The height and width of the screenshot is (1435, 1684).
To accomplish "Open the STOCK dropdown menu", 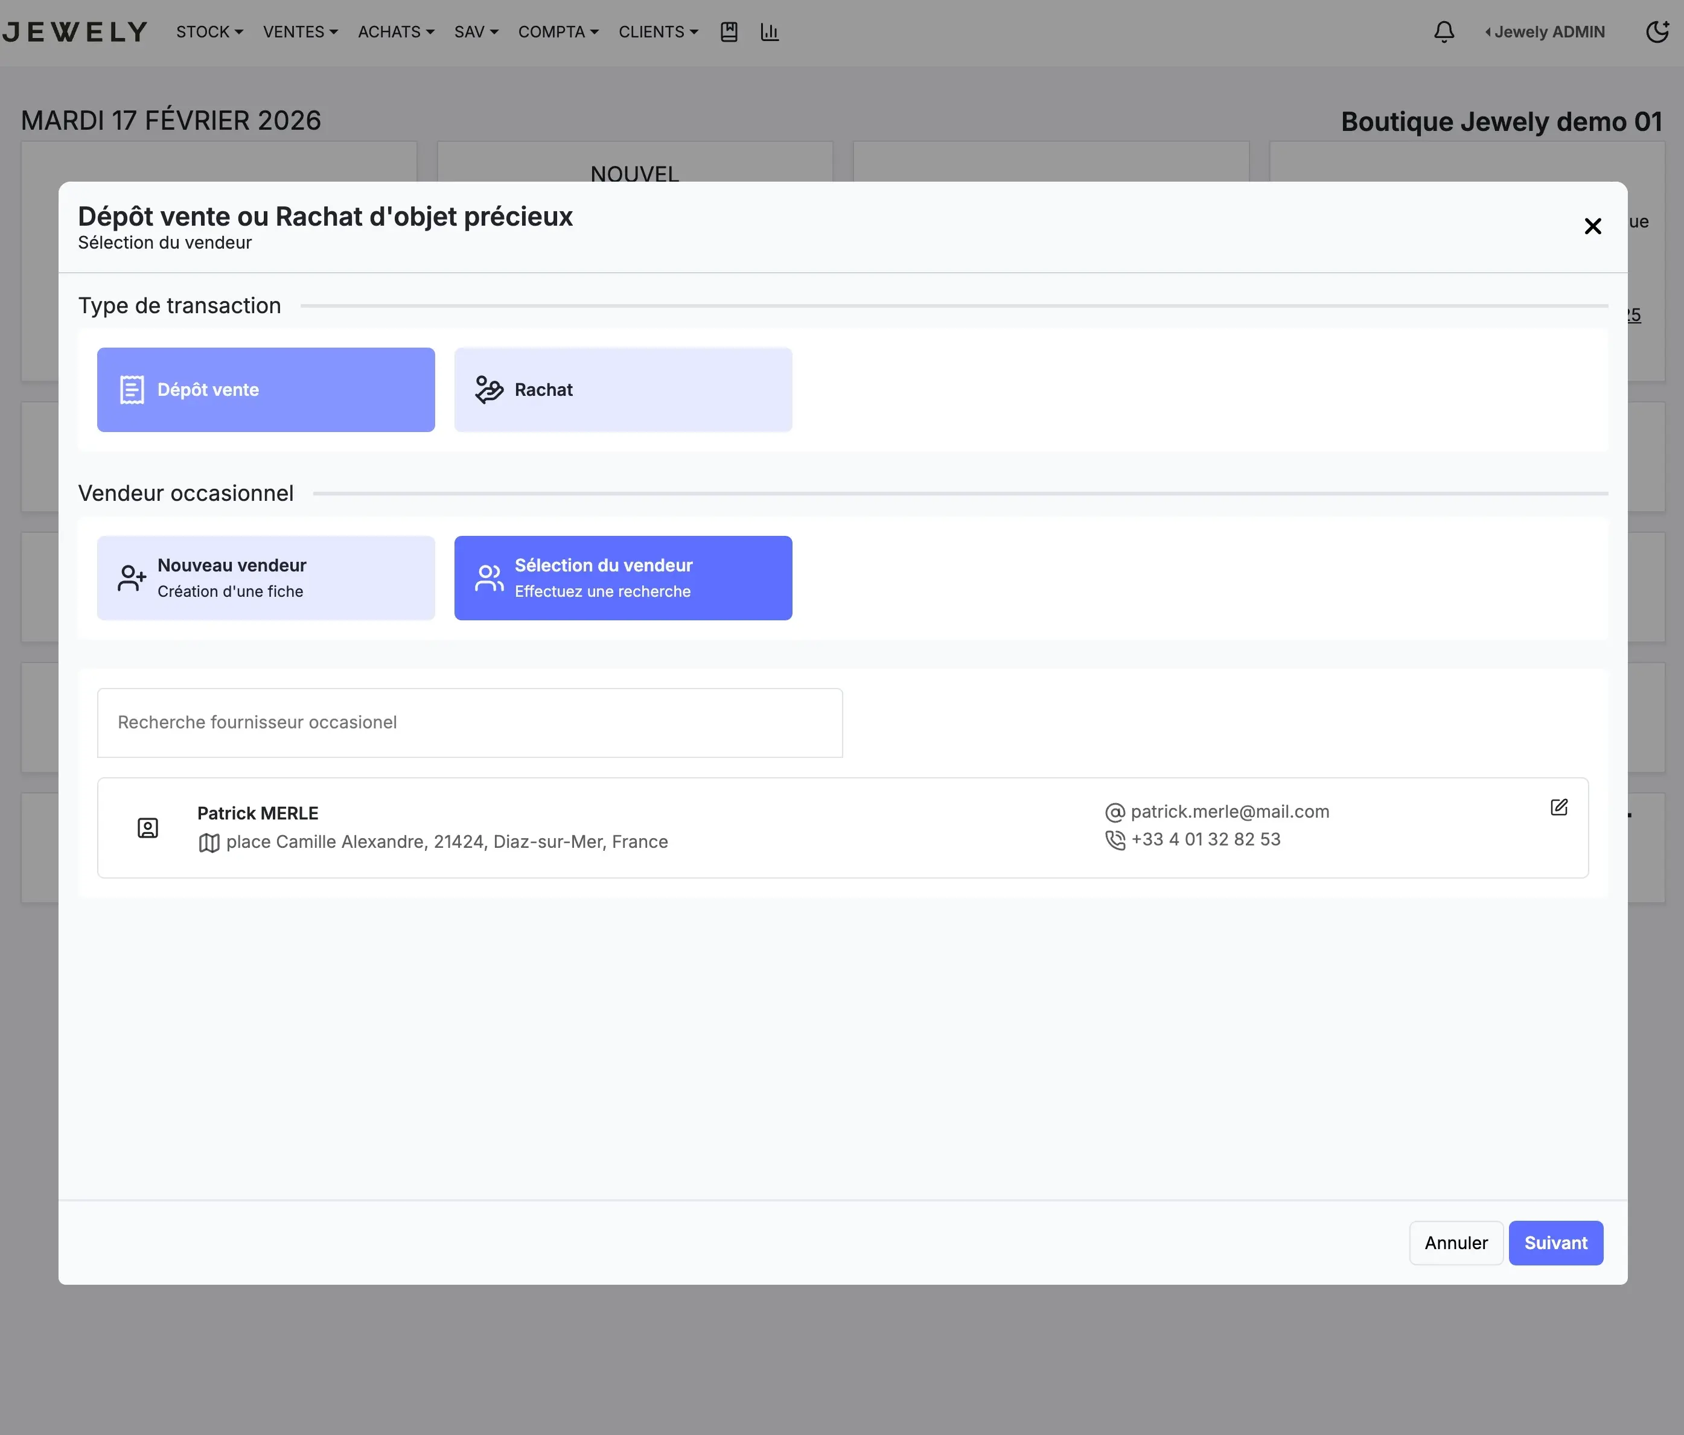I will [x=209, y=32].
